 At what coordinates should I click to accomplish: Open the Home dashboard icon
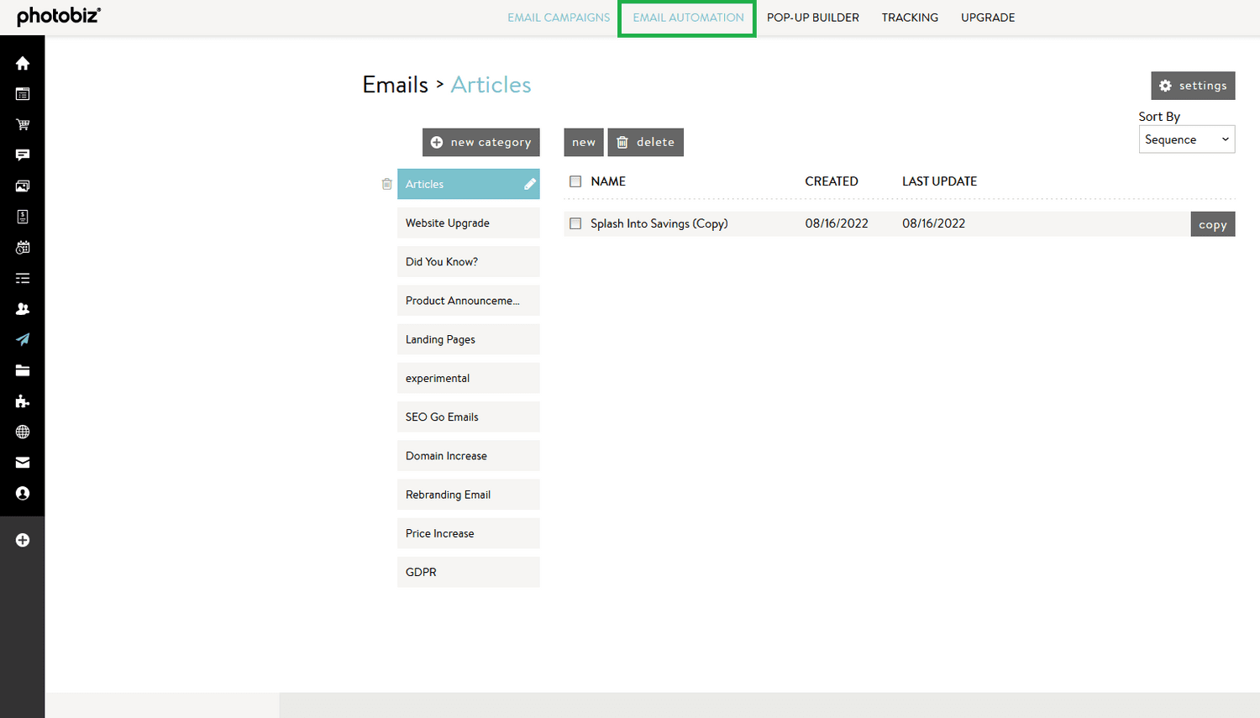pos(23,62)
